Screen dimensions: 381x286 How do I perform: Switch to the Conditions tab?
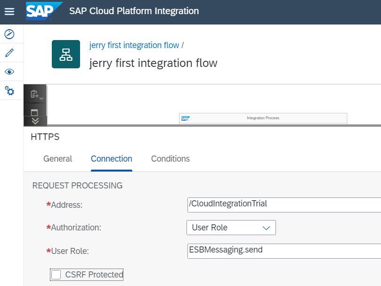coord(170,159)
